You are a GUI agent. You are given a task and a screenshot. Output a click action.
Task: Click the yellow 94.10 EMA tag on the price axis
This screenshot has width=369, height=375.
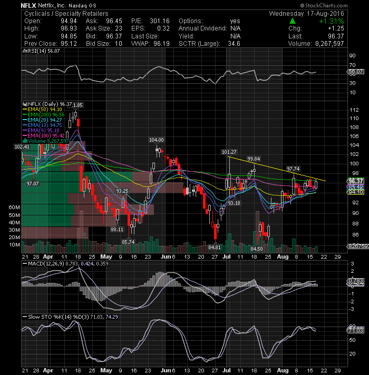tap(355, 192)
